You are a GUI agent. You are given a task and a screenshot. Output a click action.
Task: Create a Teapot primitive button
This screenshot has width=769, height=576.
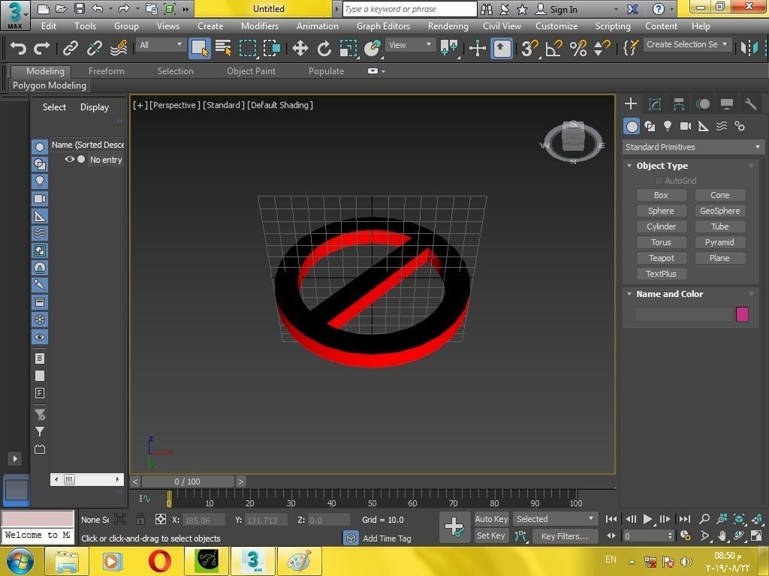tap(661, 258)
